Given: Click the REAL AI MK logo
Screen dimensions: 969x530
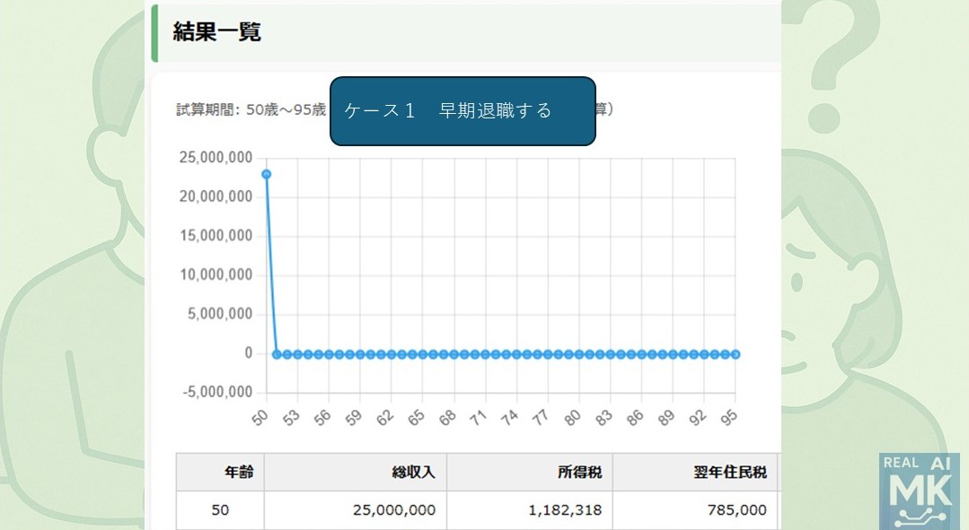Looking at the screenshot, I should (x=920, y=491).
